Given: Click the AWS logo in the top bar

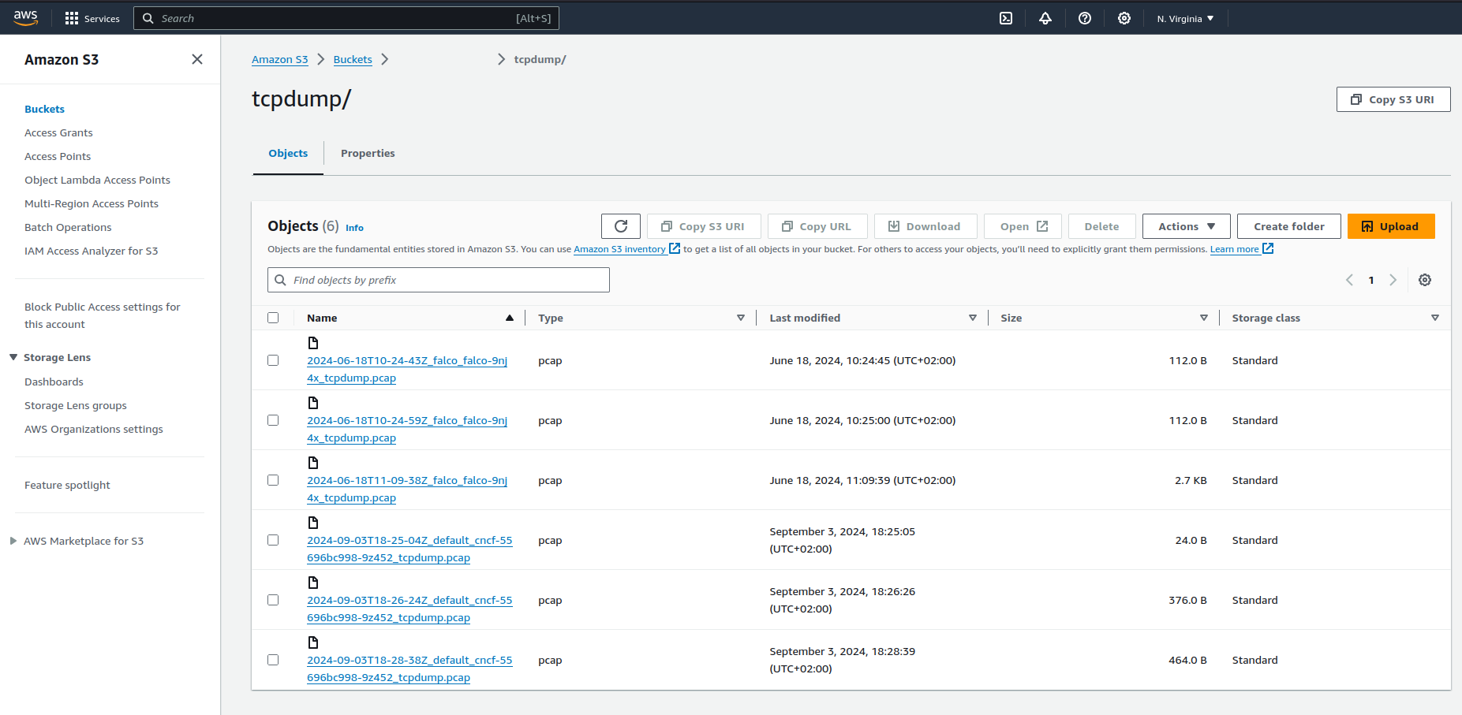Looking at the screenshot, I should point(25,18).
